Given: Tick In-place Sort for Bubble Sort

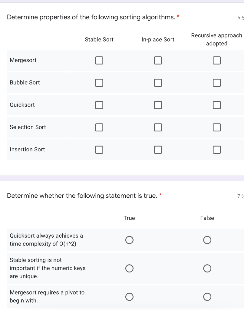Looking at the screenshot, I should (158, 83).
